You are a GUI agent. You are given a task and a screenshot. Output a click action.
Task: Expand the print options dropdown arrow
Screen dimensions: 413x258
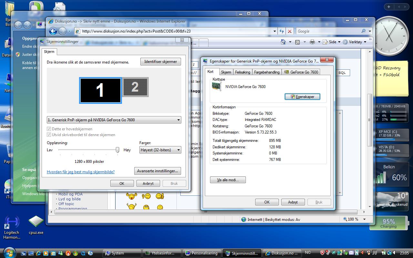[319, 42]
